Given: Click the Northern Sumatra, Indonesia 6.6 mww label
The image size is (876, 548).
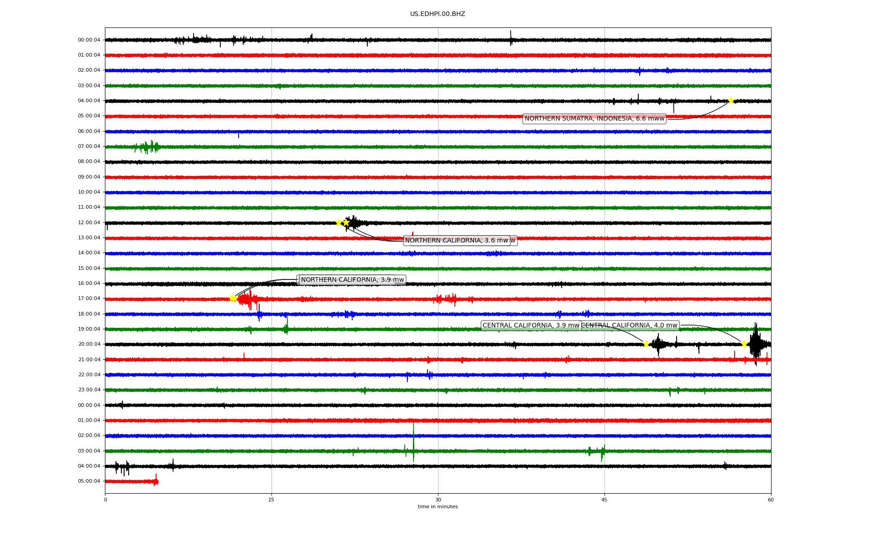Looking at the screenshot, I should point(594,119).
